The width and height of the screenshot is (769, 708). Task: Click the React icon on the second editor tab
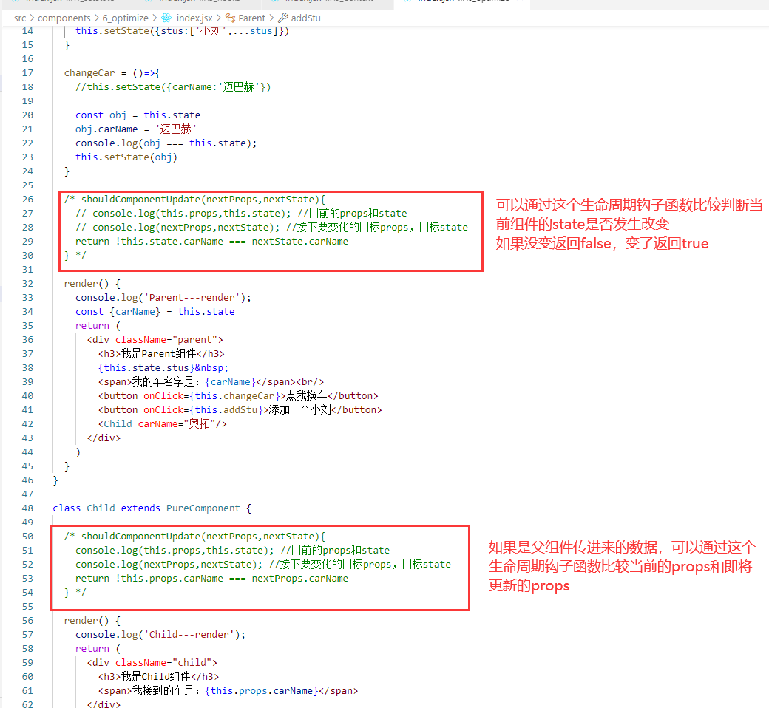point(149,2)
